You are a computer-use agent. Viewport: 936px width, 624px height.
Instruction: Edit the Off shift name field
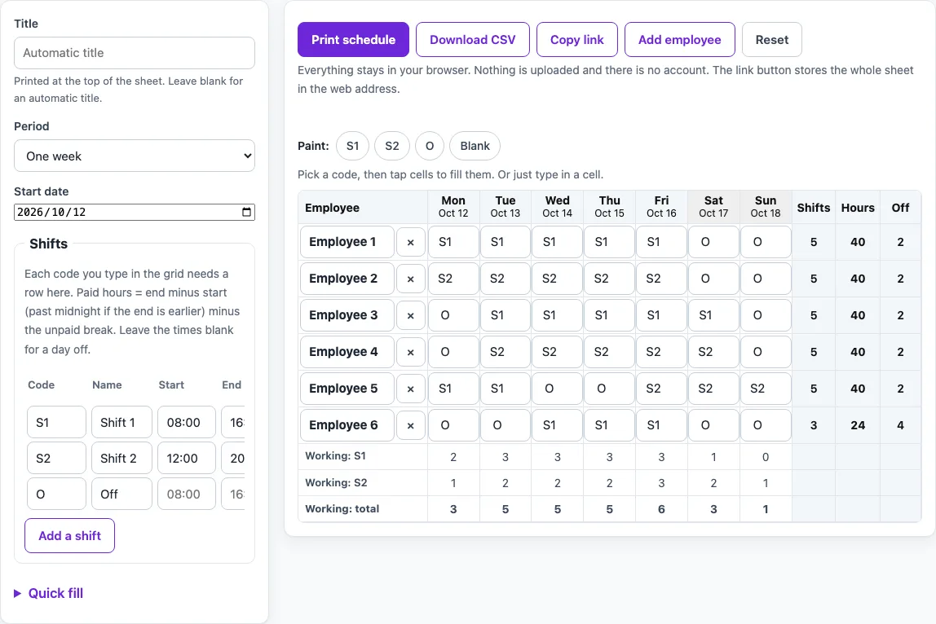121,494
